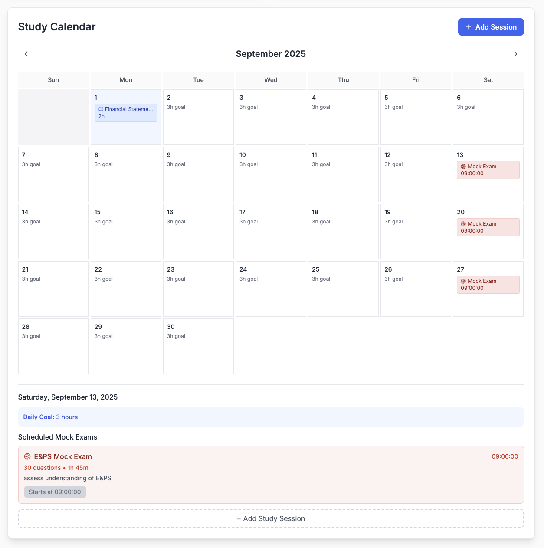This screenshot has height=548, width=544.
Task: Click the Add Study Session dashed button
Action: (271, 518)
